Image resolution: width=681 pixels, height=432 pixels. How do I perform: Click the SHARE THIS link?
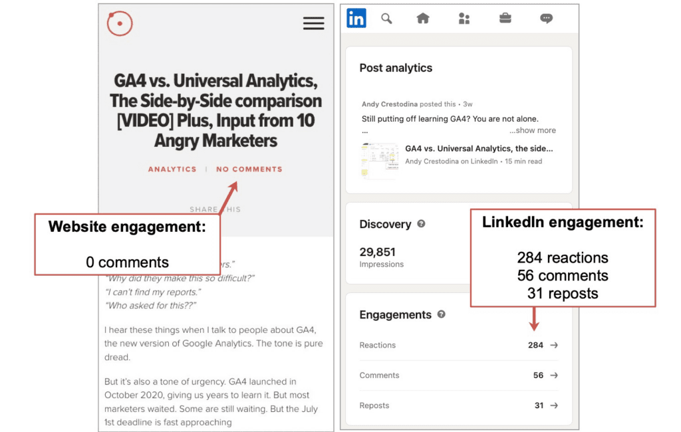point(215,209)
